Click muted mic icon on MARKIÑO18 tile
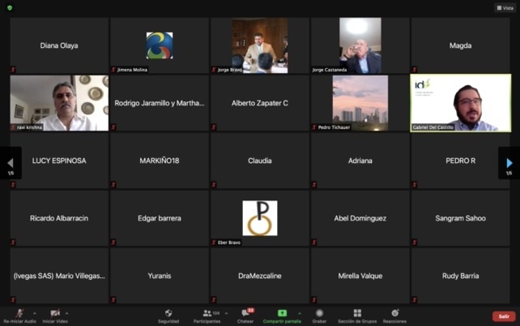This screenshot has height=326, width=520. (x=113, y=185)
